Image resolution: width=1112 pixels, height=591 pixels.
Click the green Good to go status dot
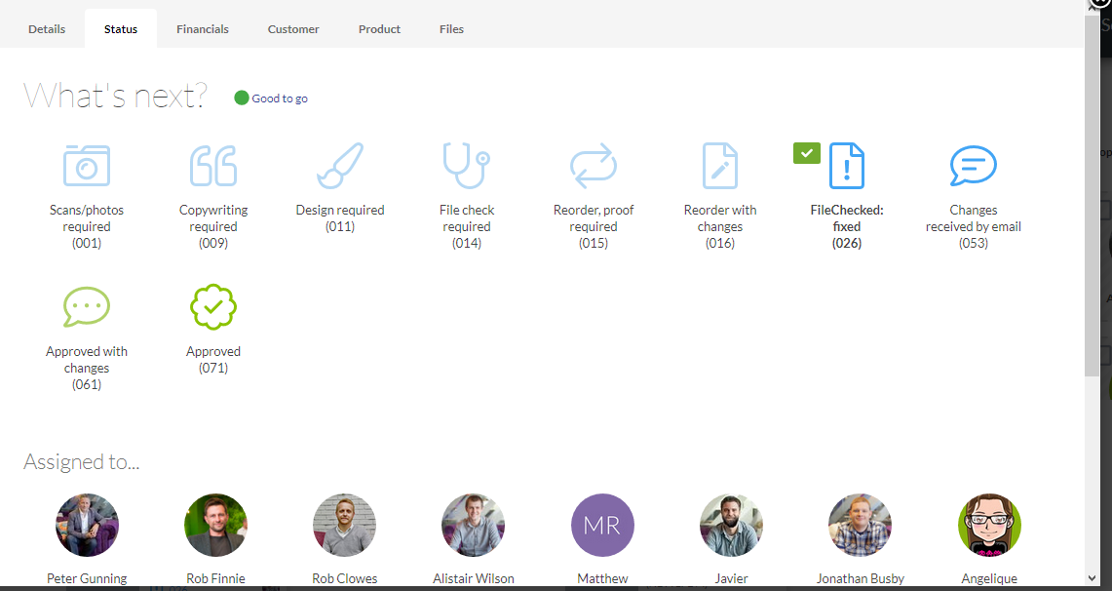[x=241, y=98]
